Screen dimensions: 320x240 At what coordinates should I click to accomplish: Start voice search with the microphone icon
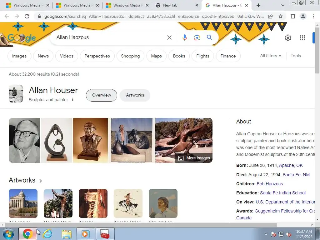pos(184,37)
